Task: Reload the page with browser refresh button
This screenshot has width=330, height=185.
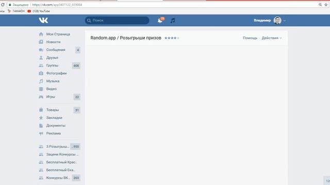Action: 3,5
